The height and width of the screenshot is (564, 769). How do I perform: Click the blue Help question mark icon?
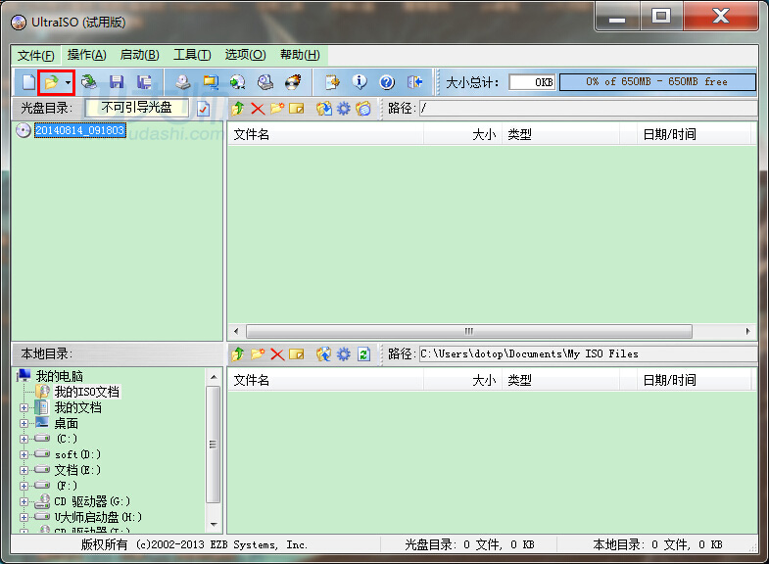(x=387, y=82)
